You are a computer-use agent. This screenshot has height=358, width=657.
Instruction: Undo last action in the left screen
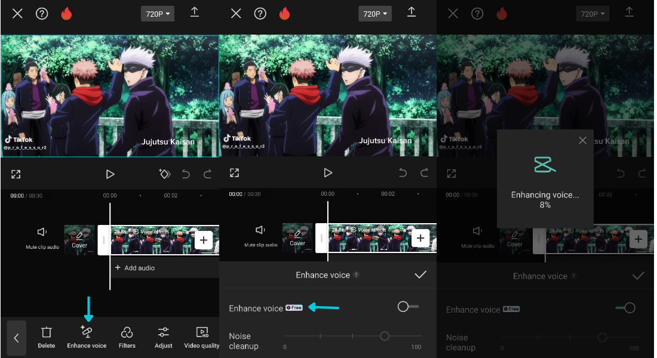186,174
